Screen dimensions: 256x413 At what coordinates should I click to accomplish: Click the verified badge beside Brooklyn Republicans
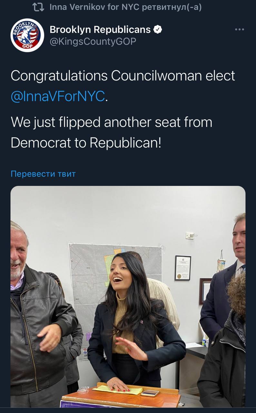pos(158,30)
